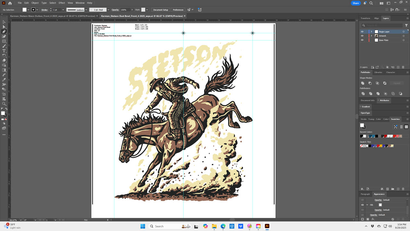Pick the Eyedropper tool

pos(4,80)
